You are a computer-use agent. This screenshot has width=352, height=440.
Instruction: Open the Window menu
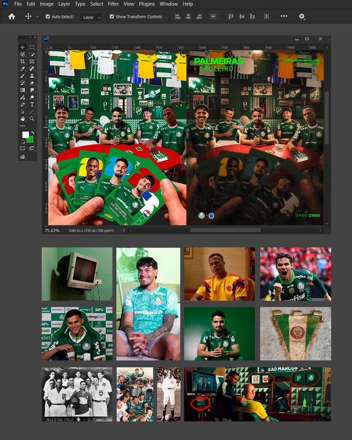tap(169, 4)
